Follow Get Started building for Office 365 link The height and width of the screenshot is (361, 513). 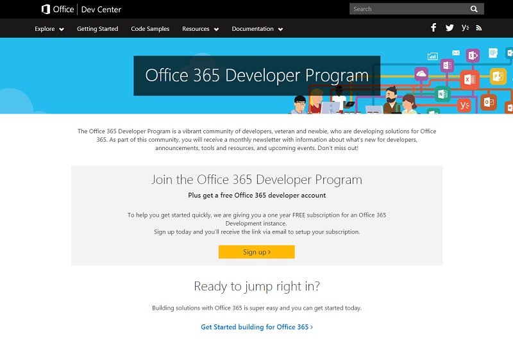pyautogui.click(x=256, y=327)
